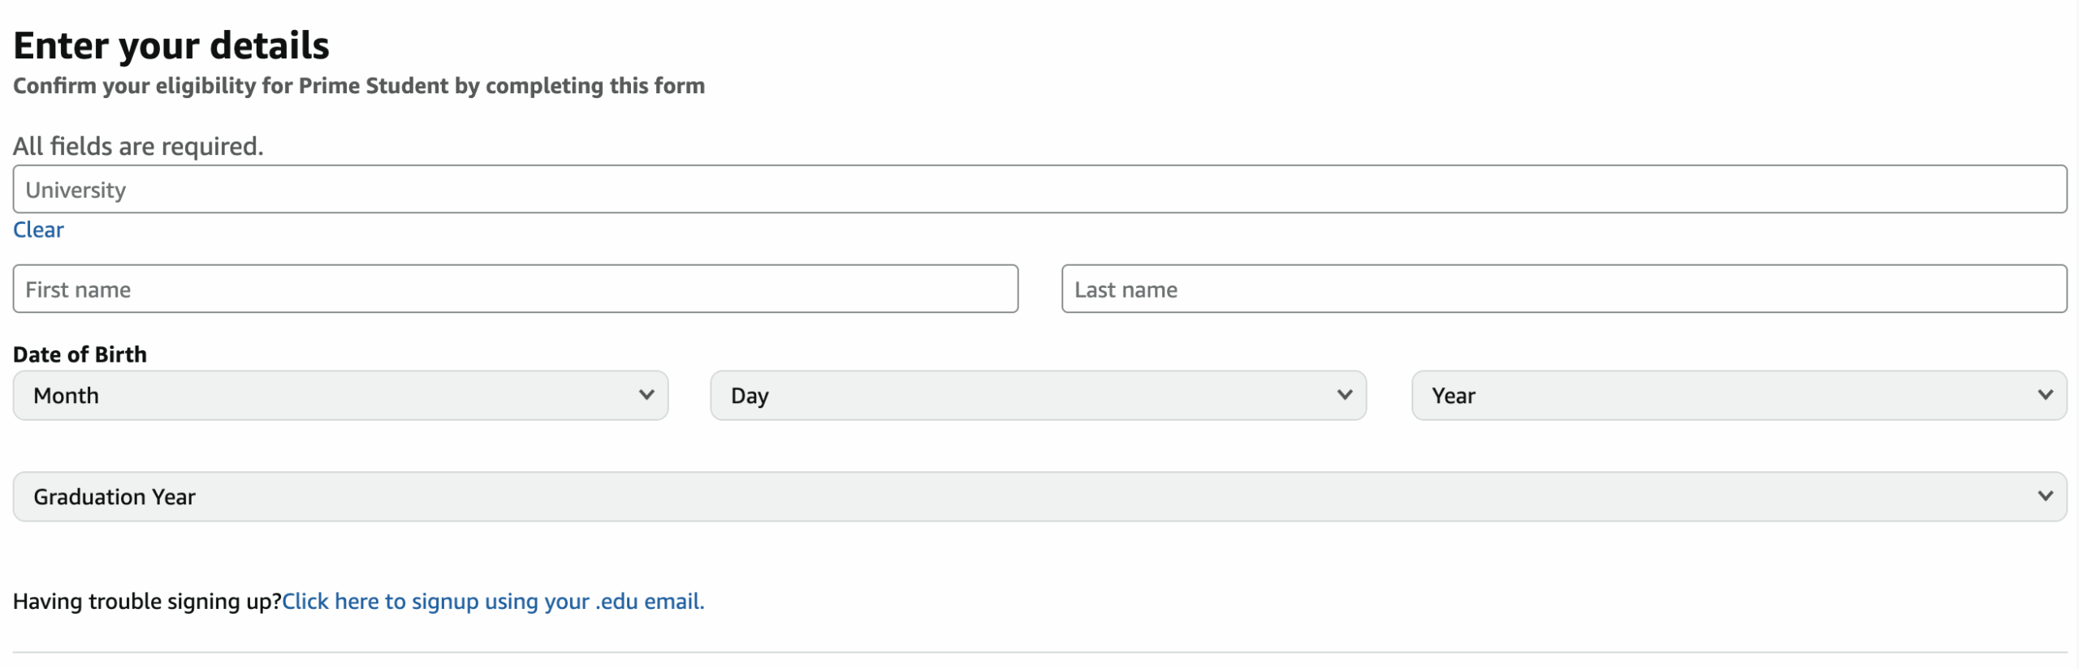Click the chevron arrow in Graduation Year selector

click(x=2045, y=496)
